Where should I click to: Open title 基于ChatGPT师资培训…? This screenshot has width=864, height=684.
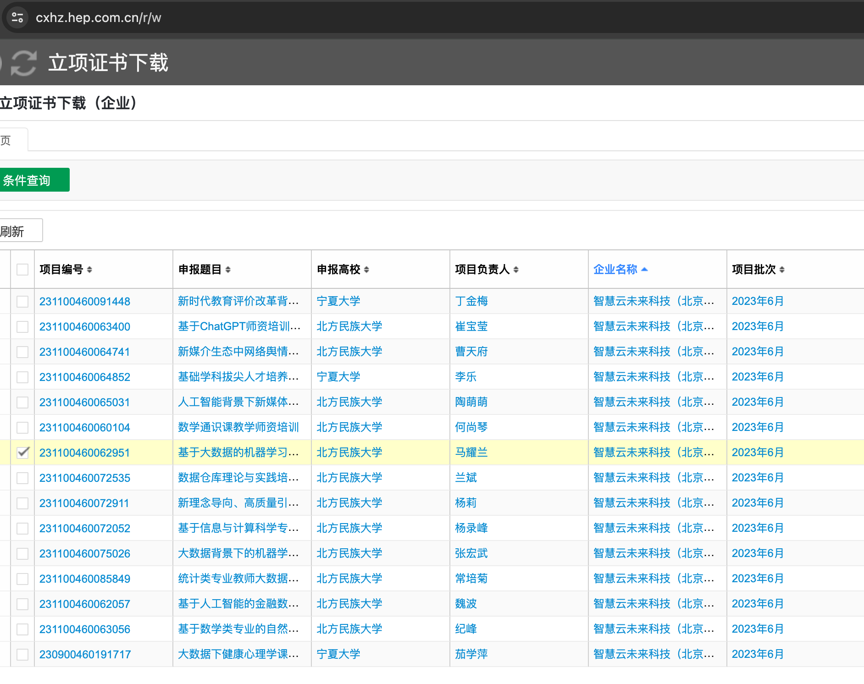point(239,326)
